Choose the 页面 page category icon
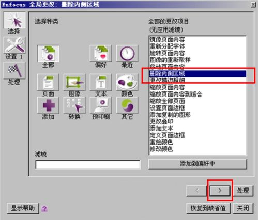This screenshot has width=258, height=220. 48,82
